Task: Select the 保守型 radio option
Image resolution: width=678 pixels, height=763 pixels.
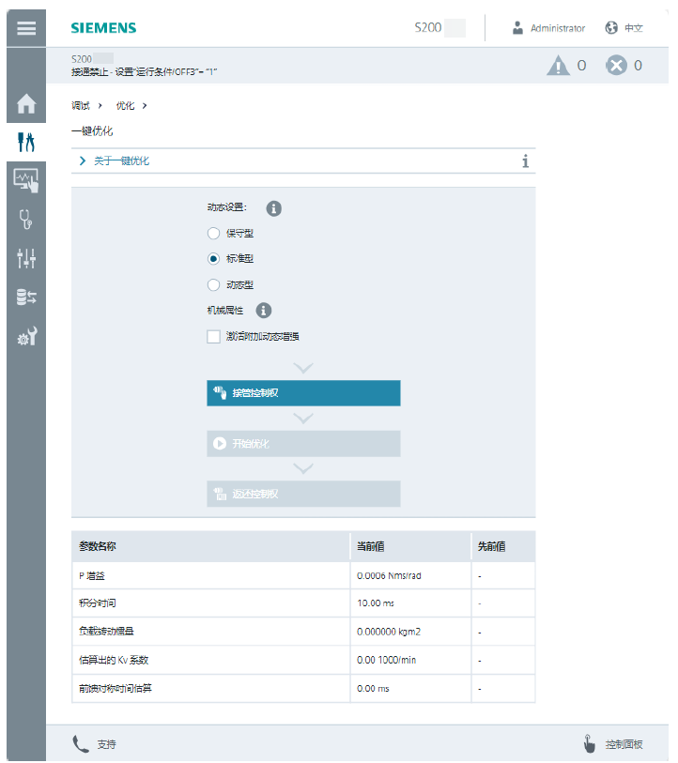Action: click(213, 233)
